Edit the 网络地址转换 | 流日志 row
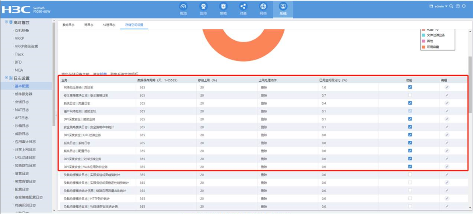The width and height of the screenshot is (473, 214). 447,87
